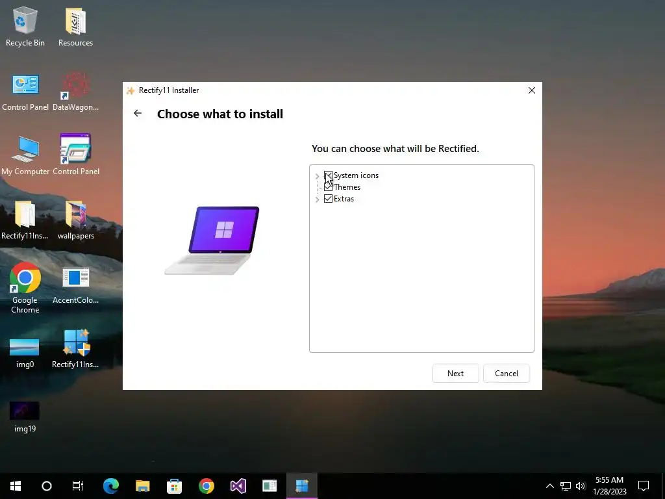Select the Google Chrome desktop shortcut

coord(25,288)
